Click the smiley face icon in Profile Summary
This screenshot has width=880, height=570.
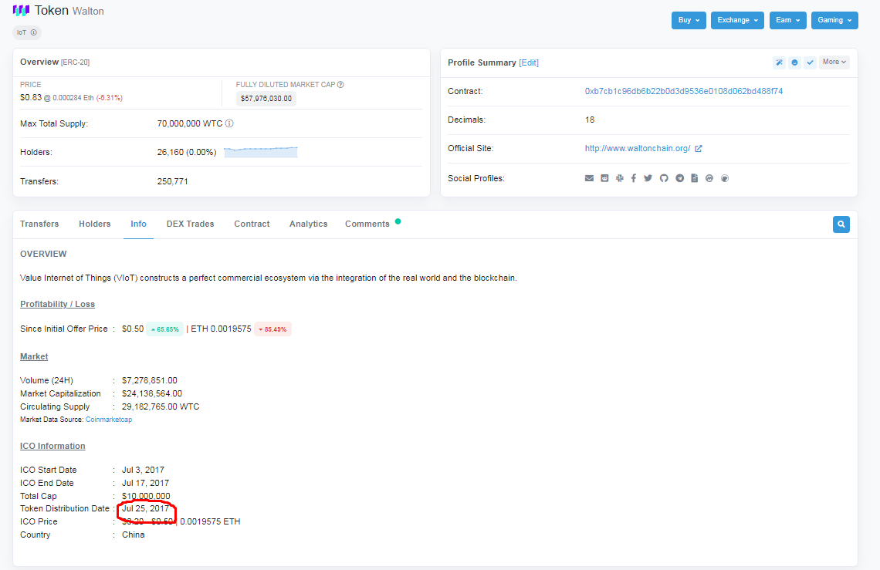794,62
